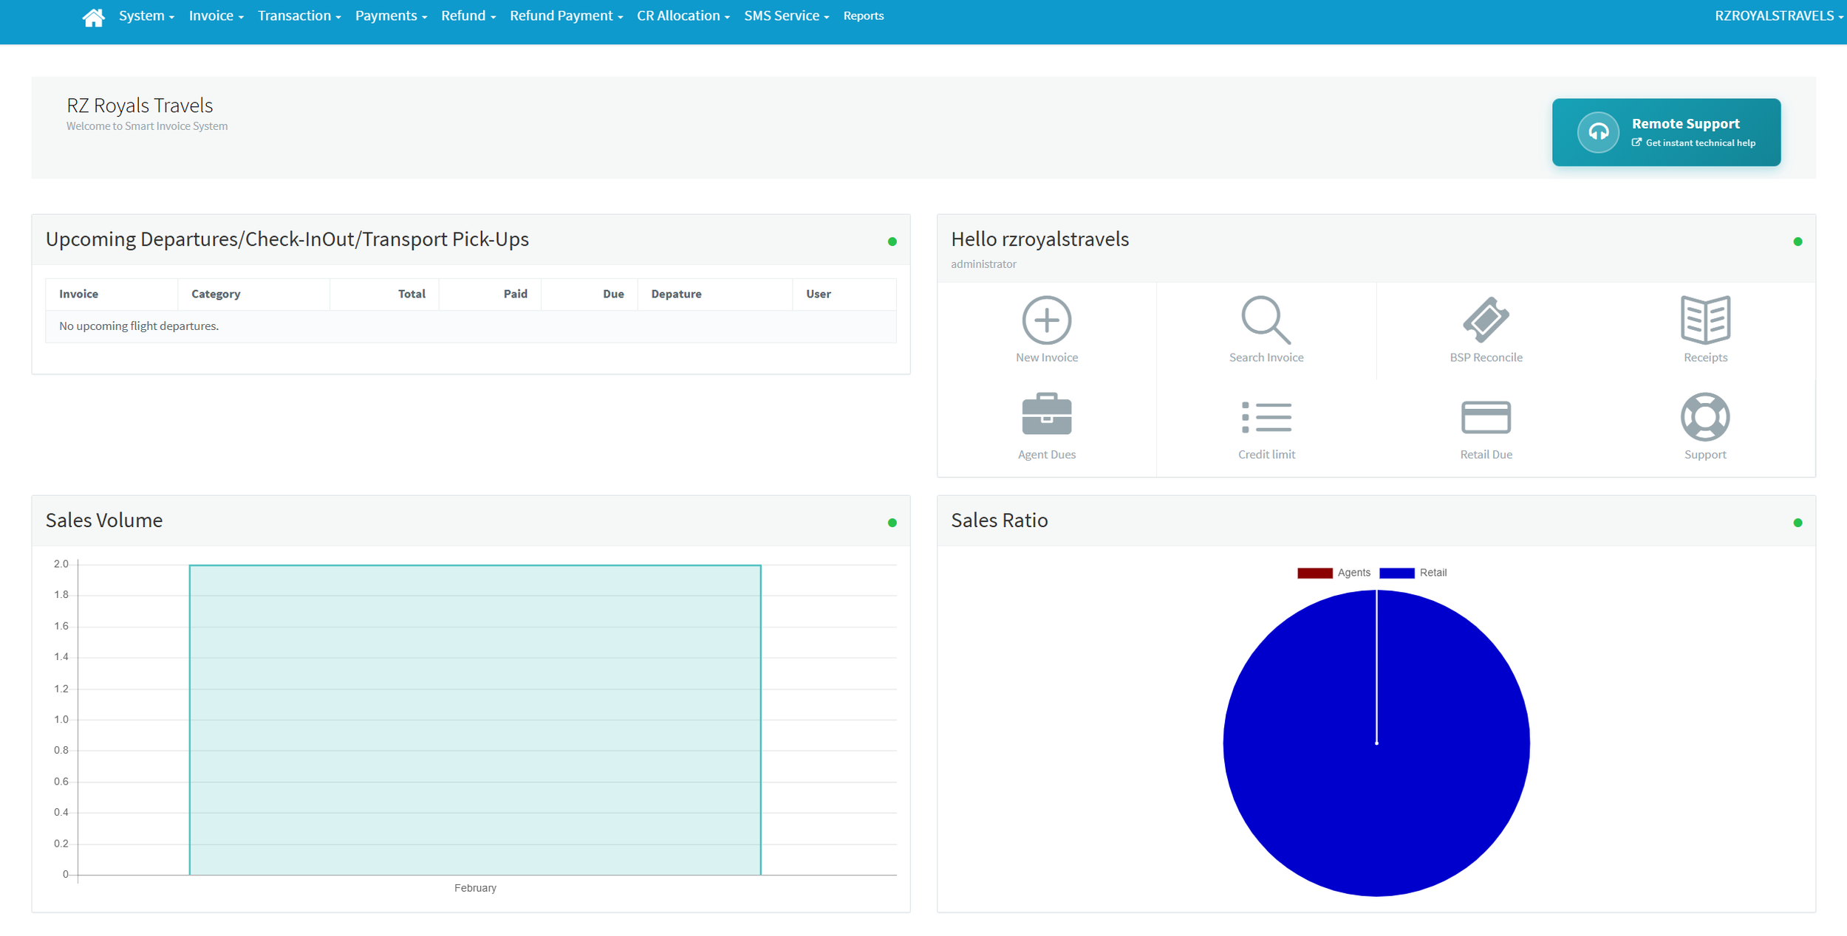Viewport: 1847px width, 936px height.
Task: Expand the System dropdown menu
Action: coord(146,16)
